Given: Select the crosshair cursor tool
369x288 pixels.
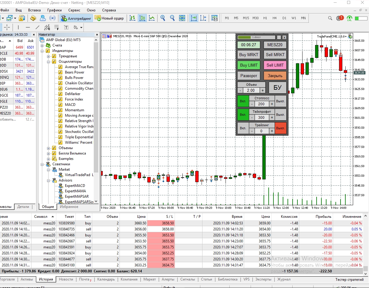Looking at the screenshot, I should [7, 27].
